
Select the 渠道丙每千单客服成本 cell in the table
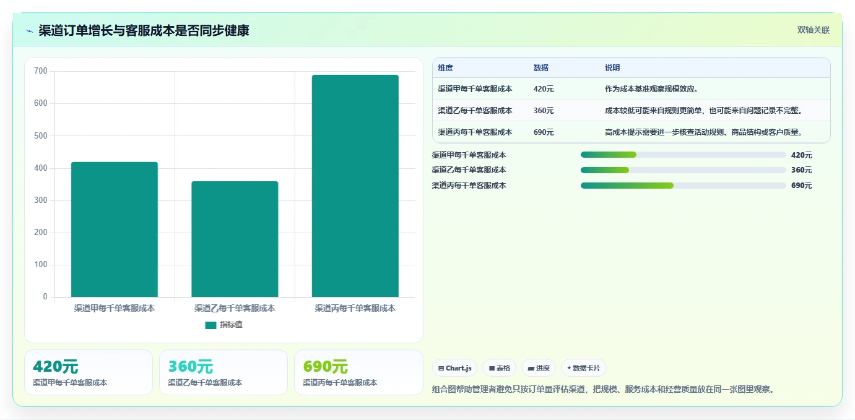[475, 132]
